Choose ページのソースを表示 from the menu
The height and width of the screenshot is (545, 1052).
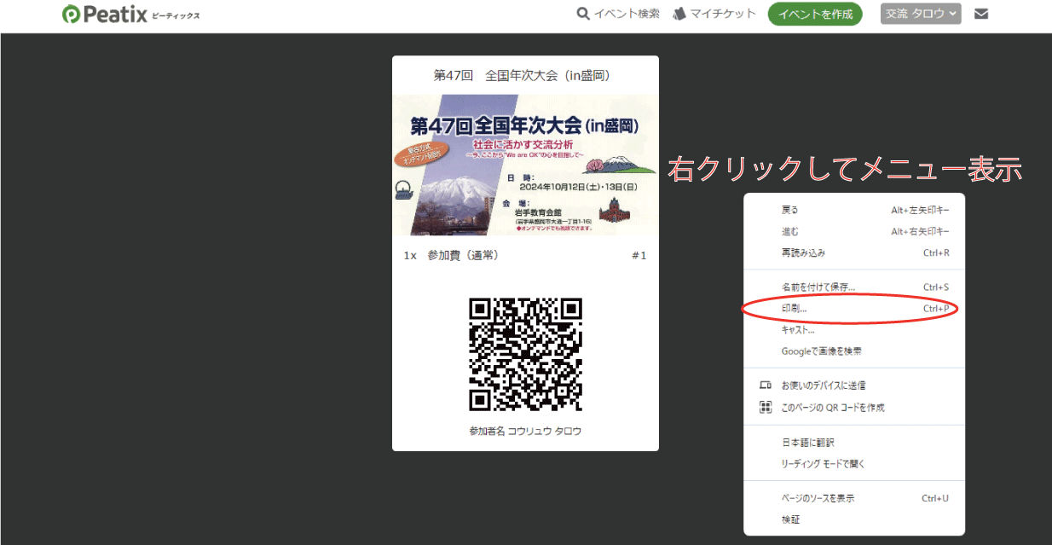(x=854, y=498)
